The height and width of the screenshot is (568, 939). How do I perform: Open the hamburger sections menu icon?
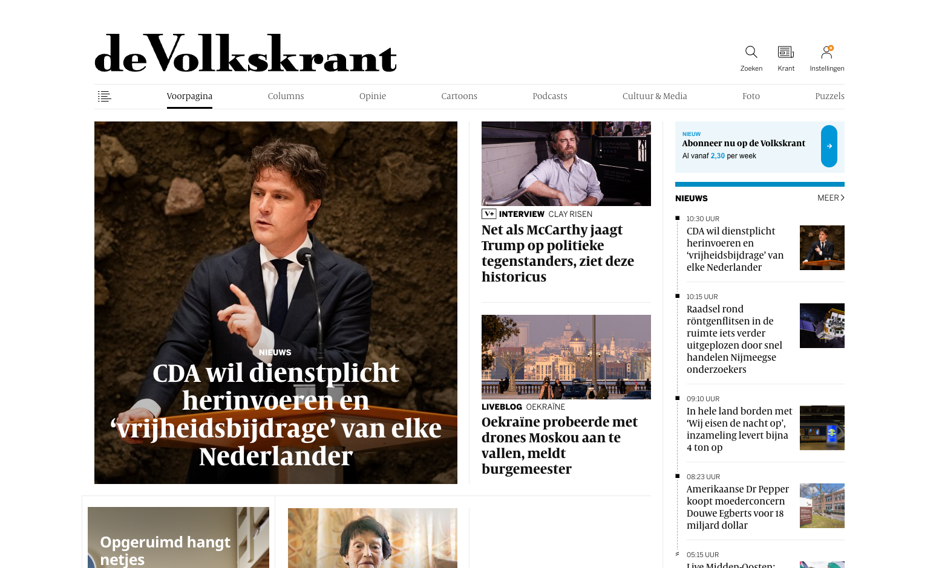(x=104, y=96)
